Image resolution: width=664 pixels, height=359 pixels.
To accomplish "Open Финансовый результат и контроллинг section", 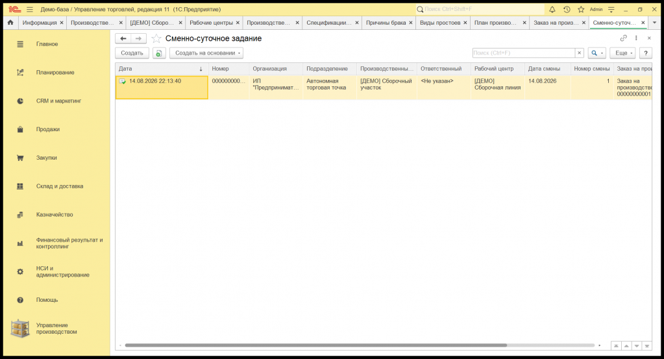I will [69, 243].
